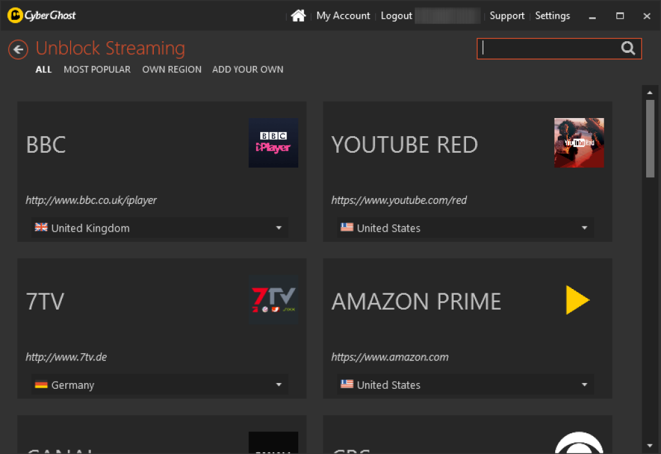Open the YouTube Red thumbnail image
Image resolution: width=661 pixels, height=454 pixels.
(x=579, y=143)
